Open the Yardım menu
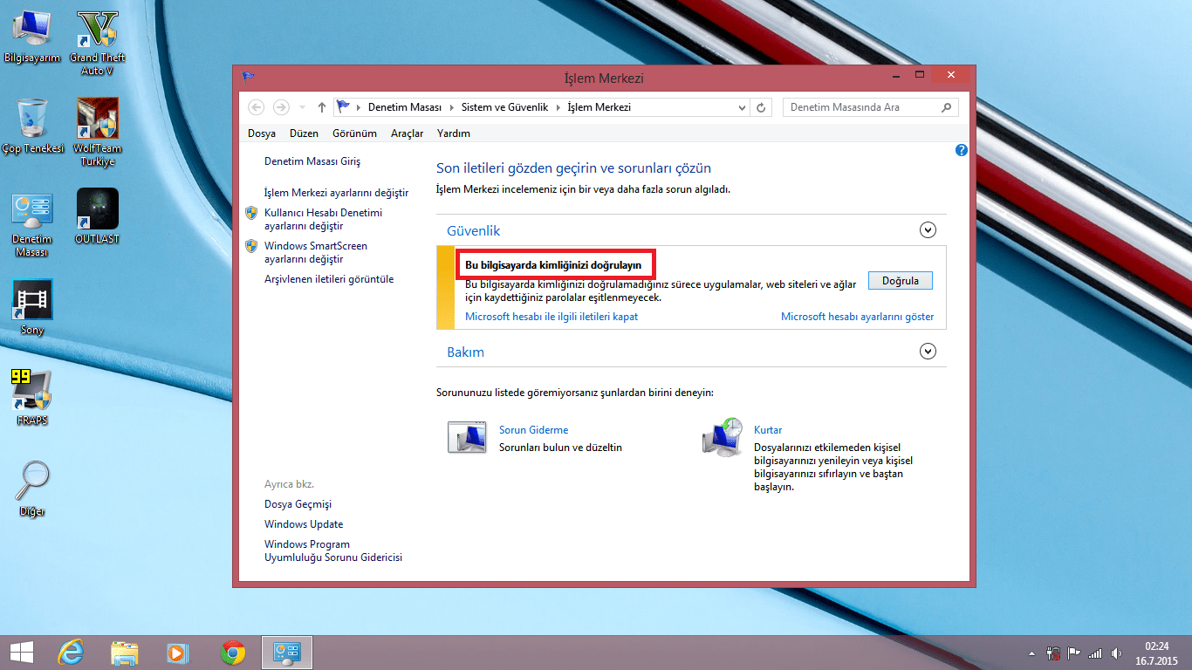This screenshot has height=670, width=1192. point(454,133)
